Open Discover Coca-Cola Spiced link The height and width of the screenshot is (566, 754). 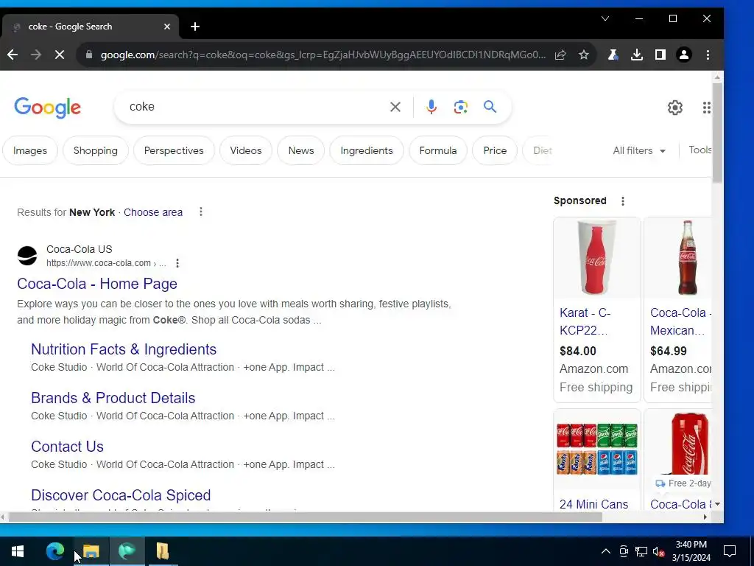tap(121, 495)
